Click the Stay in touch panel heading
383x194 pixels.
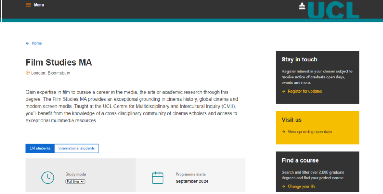[299, 60]
